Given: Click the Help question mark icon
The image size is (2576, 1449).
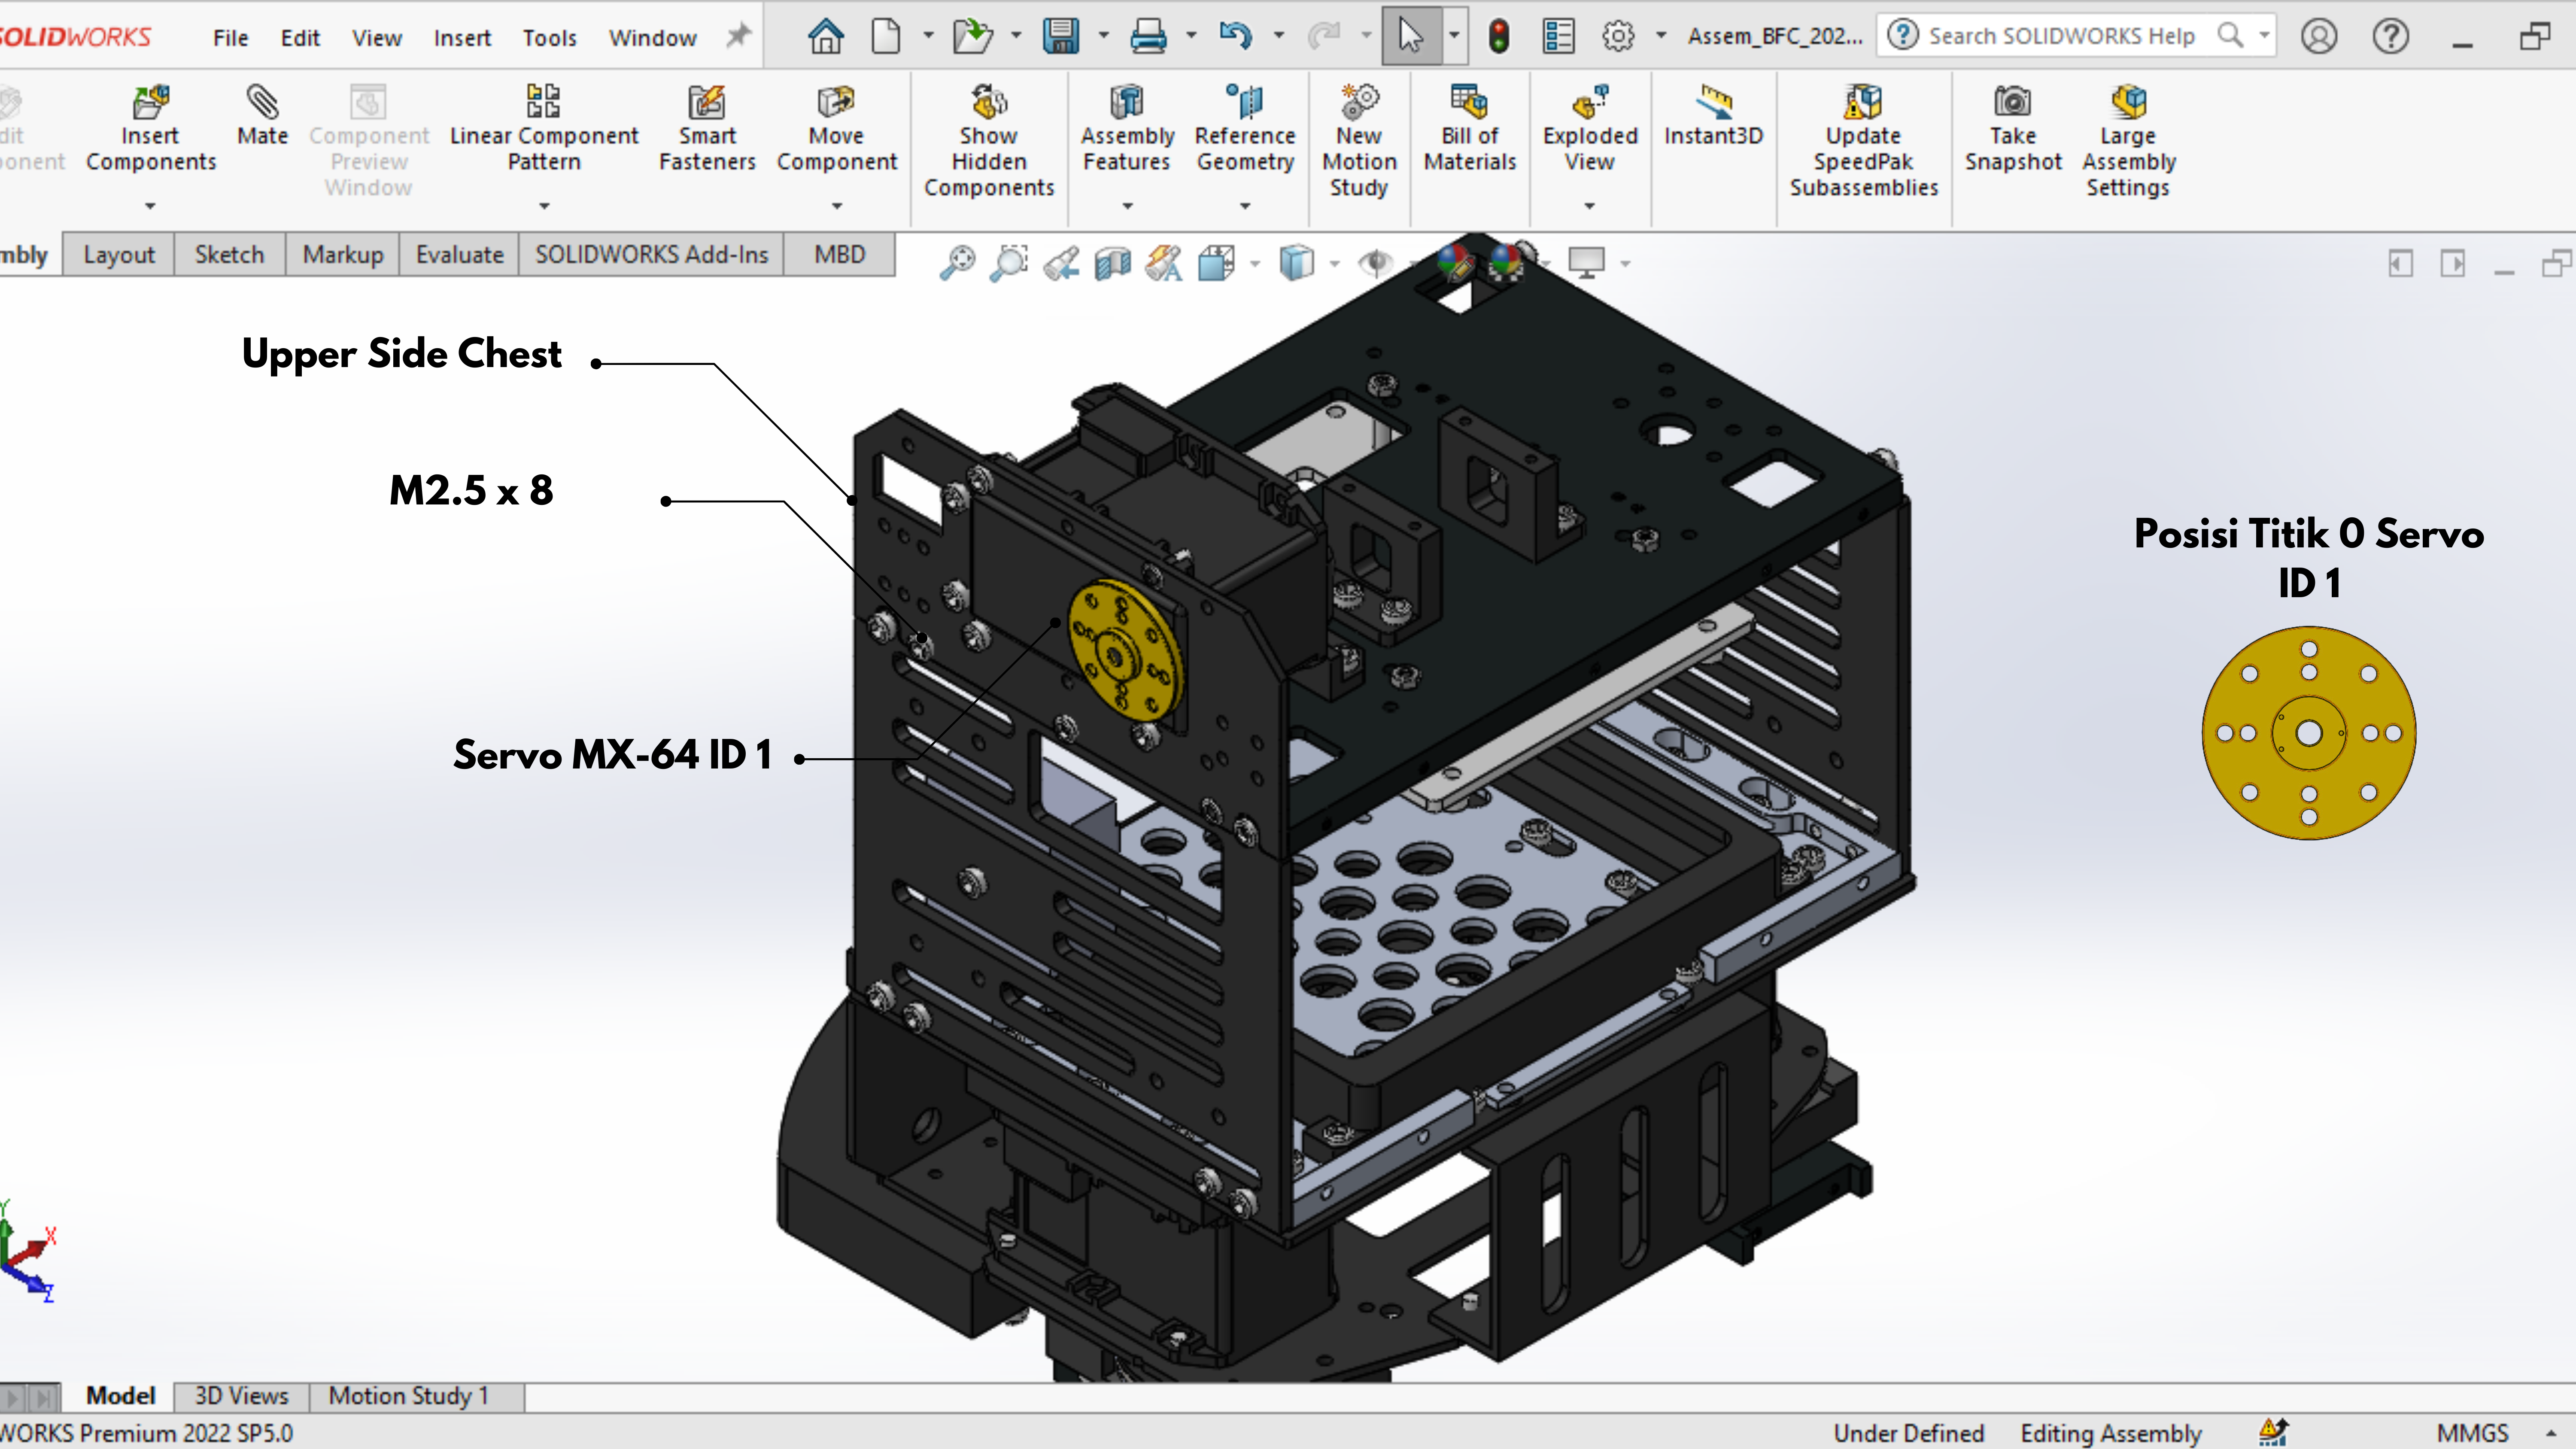Looking at the screenshot, I should click(2391, 36).
